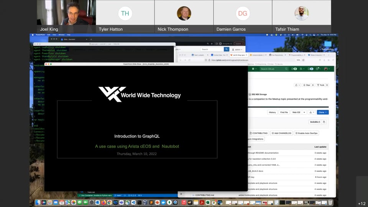Click the Firefox reload button

coord(189,60)
